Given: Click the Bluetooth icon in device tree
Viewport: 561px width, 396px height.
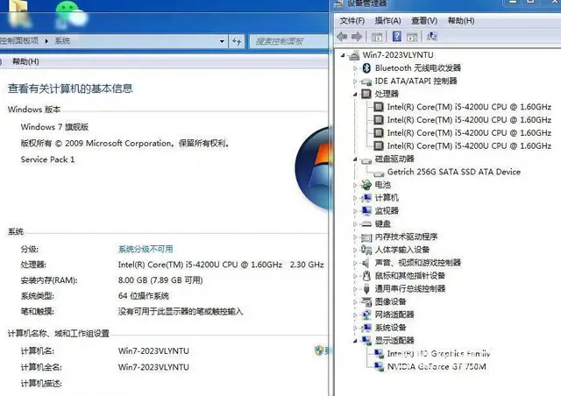Looking at the screenshot, I should [x=366, y=67].
